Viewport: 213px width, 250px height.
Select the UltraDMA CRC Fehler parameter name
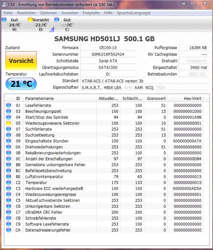point(44,212)
